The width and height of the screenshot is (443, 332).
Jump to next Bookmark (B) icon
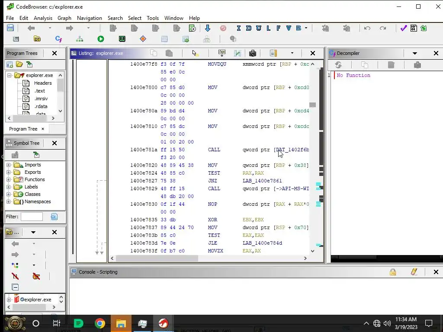click(299, 28)
